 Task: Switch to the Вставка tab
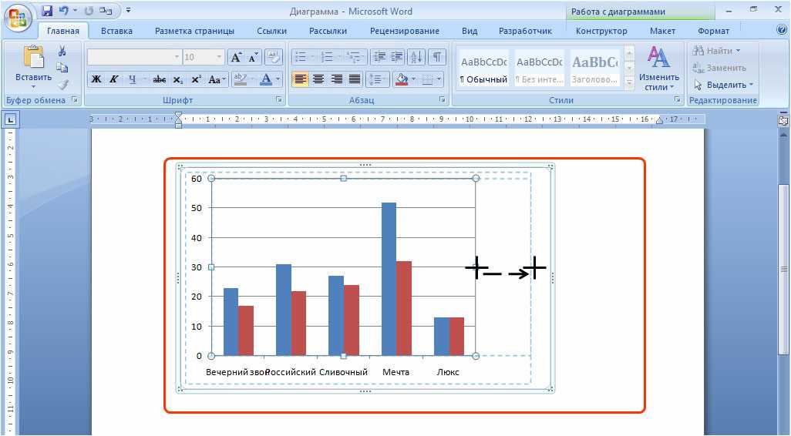[116, 31]
